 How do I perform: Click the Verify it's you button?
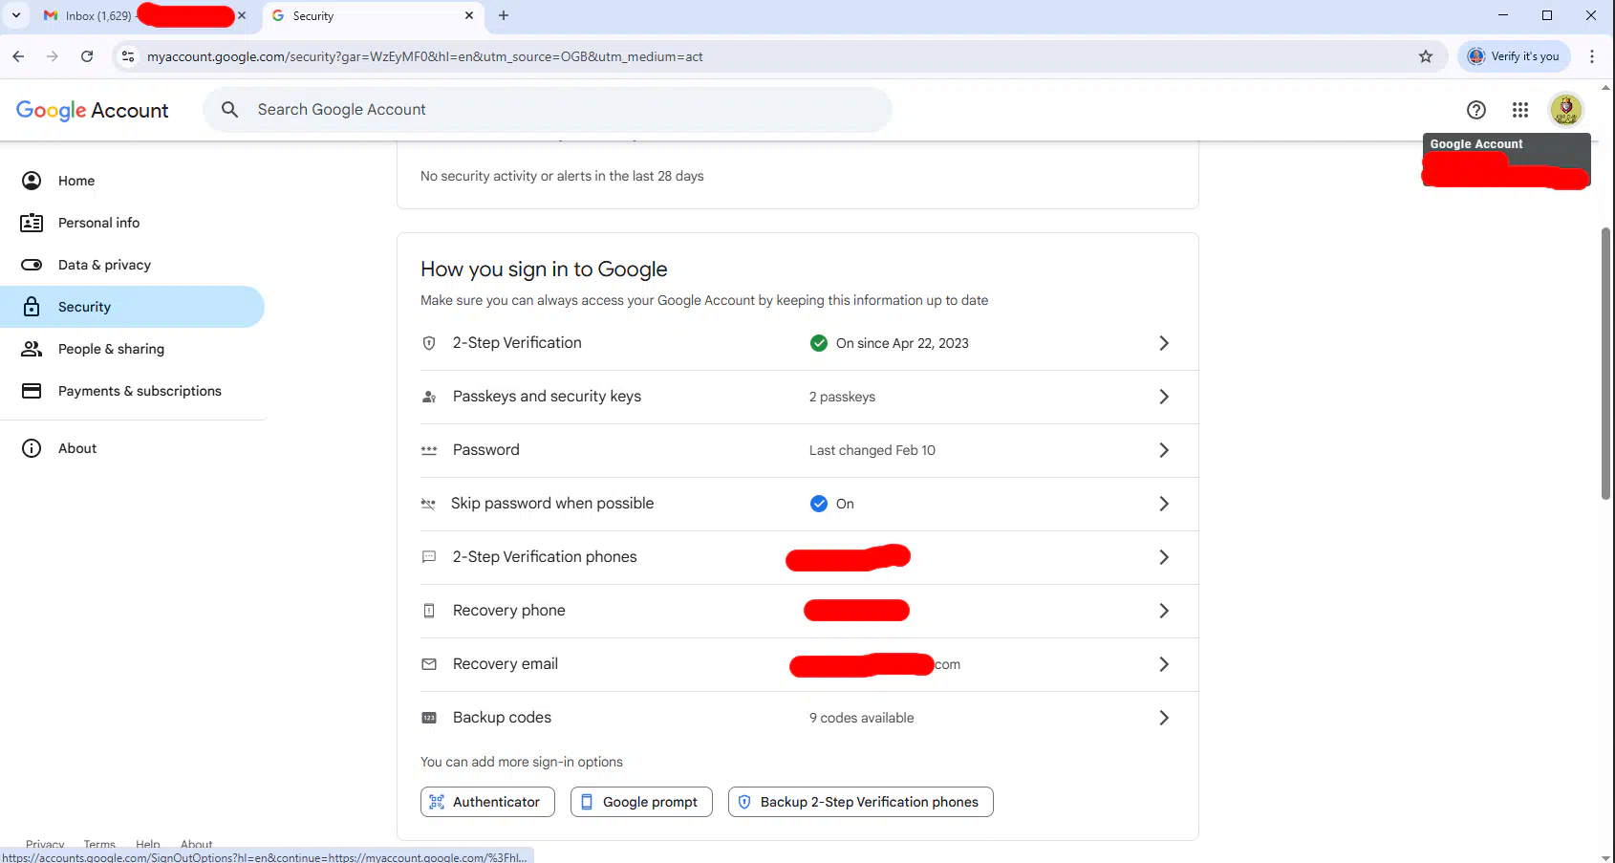coord(1515,56)
